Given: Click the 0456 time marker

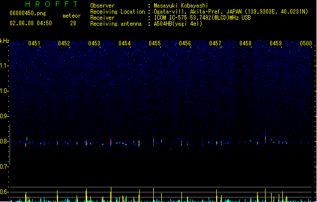Looking at the screenshot, I should (x=185, y=43).
